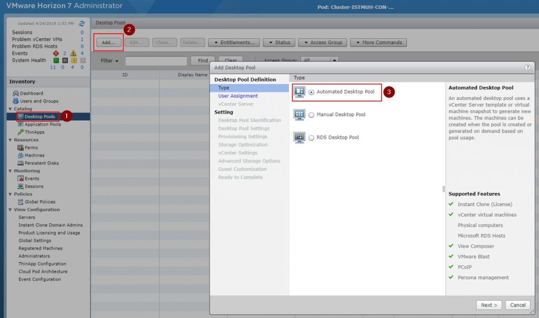Image resolution: width=539 pixels, height=318 pixels.
Task: Click the Manual Desktop Pool monitor icon
Action: point(300,115)
